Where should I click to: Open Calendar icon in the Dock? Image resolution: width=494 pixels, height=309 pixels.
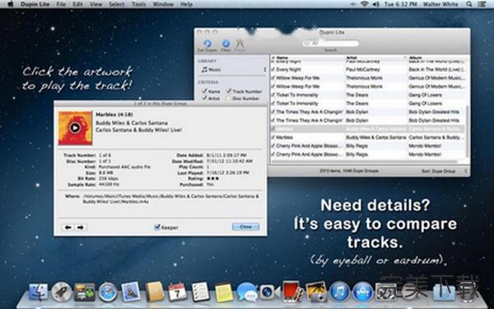coord(177,293)
